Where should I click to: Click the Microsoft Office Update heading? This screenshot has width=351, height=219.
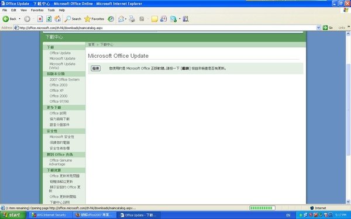[x=118, y=56]
